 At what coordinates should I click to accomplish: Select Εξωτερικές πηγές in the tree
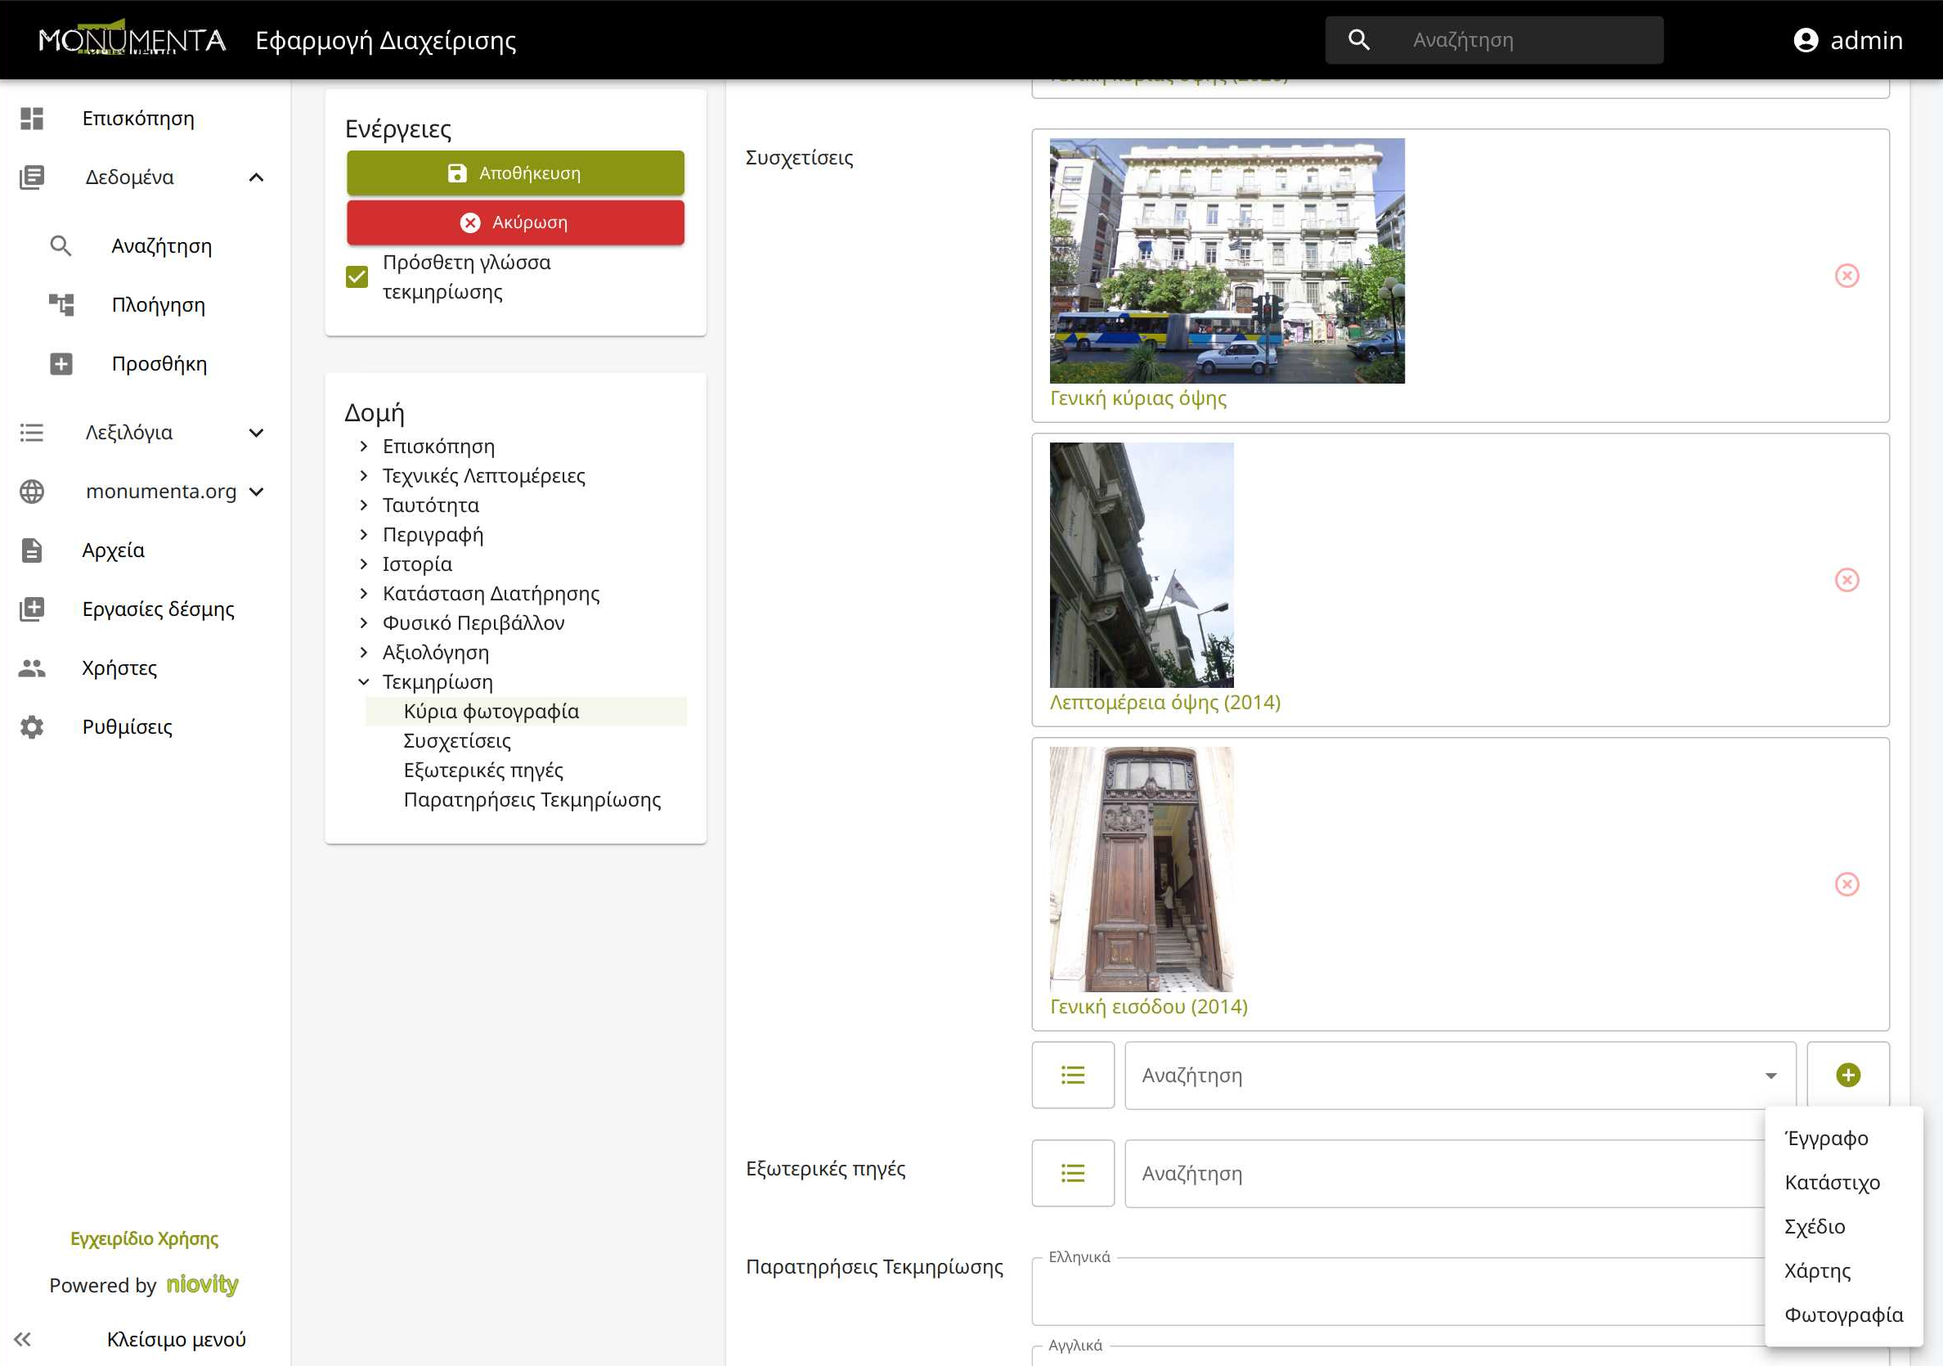(483, 771)
